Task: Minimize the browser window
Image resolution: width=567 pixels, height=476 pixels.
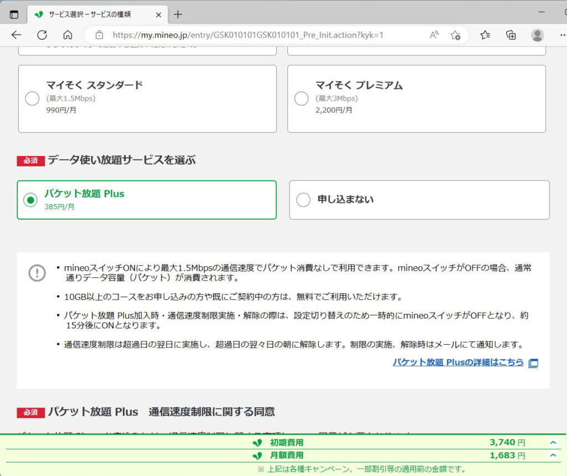Action: click(x=542, y=12)
